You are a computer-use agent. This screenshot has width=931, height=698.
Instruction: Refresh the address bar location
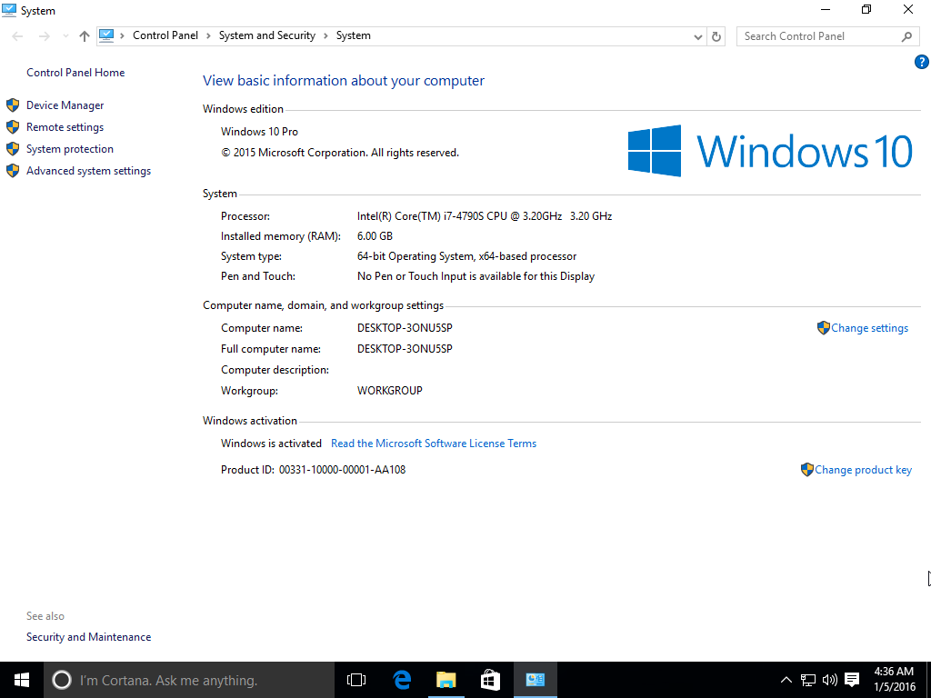(716, 36)
